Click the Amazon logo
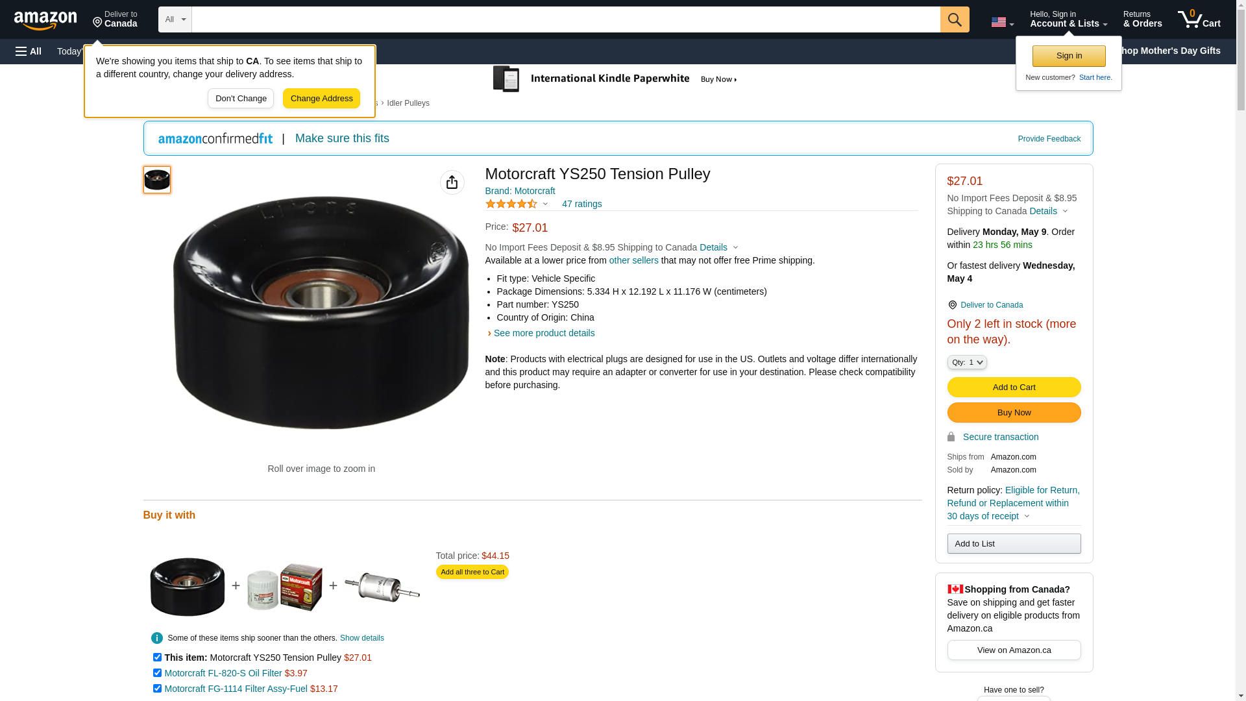Image resolution: width=1246 pixels, height=701 pixels. pyautogui.click(x=45, y=21)
